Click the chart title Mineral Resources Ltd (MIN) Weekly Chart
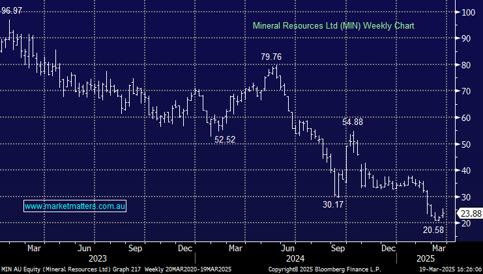Screen dimensions: 483x274 tap(334, 26)
